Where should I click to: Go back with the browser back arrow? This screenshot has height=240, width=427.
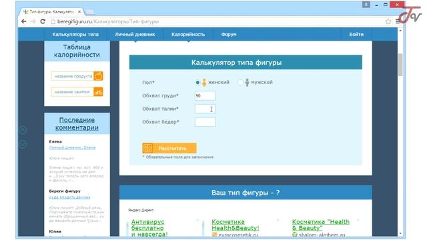24,21
